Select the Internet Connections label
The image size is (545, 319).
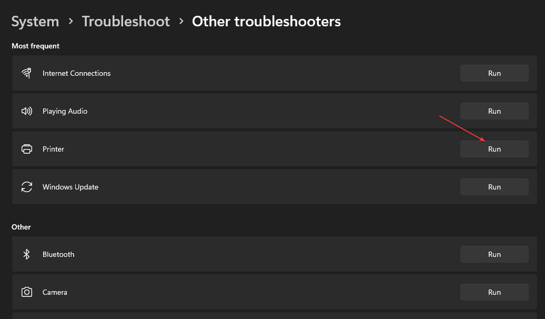(x=76, y=73)
